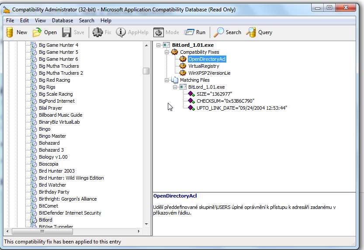The image size is (364, 250).
Task: Select the VirtualRegistry fix
Action: pyautogui.click(x=204, y=66)
